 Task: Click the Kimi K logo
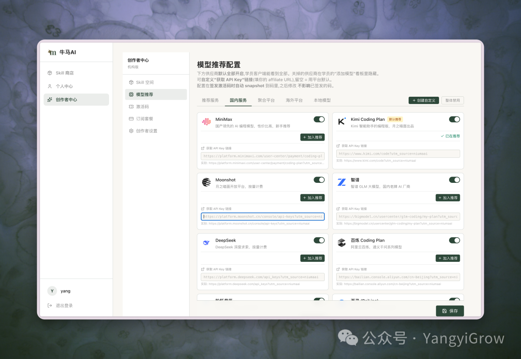[342, 122]
